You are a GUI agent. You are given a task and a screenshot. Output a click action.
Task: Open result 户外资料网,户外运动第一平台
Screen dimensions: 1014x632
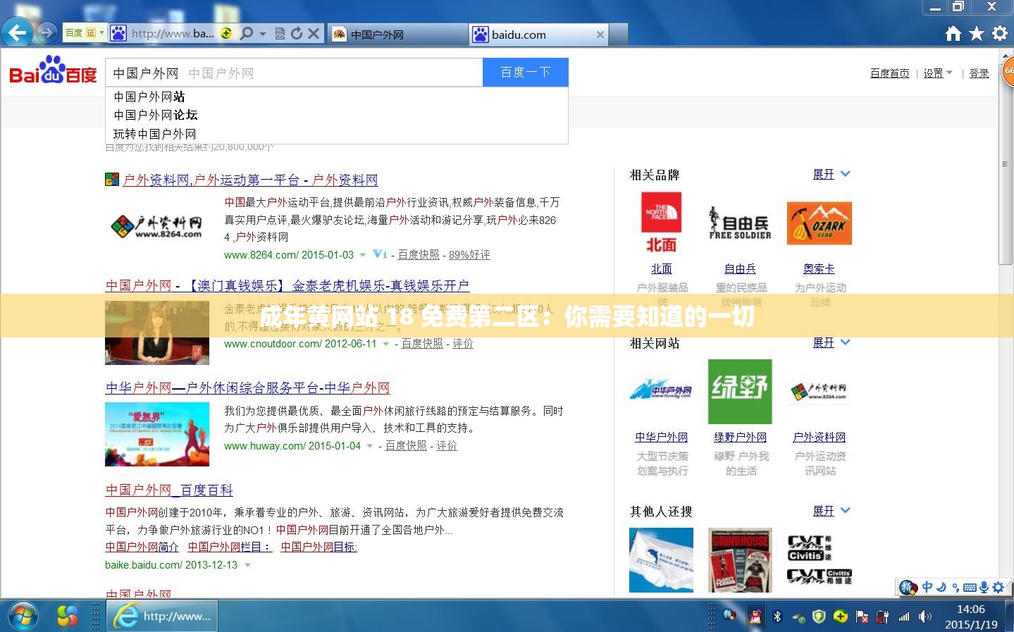pyautogui.click(x=250, y=180)
